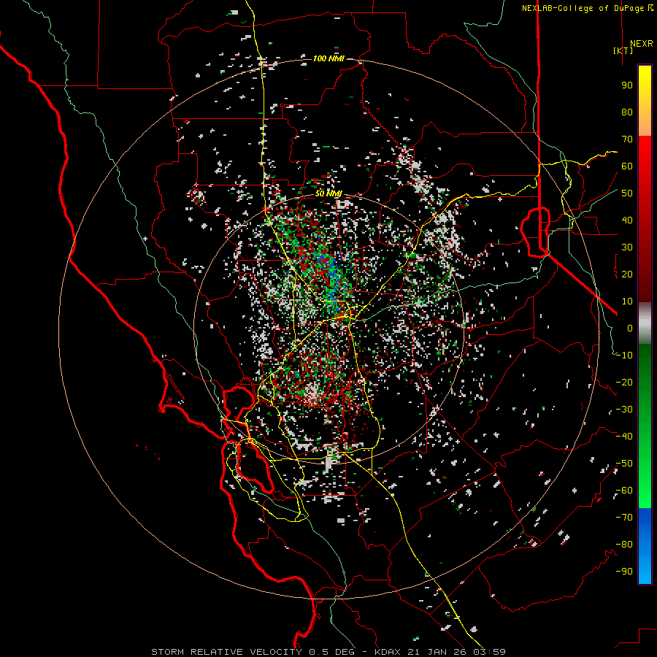Click the -60 value on the velocity scale

coord(624,491)
